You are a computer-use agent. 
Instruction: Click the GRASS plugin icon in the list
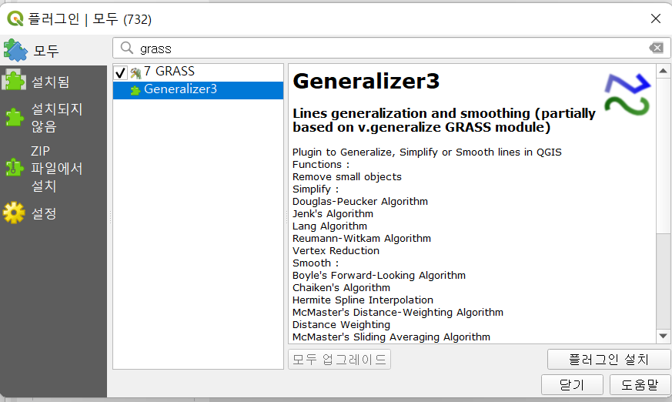135,73
